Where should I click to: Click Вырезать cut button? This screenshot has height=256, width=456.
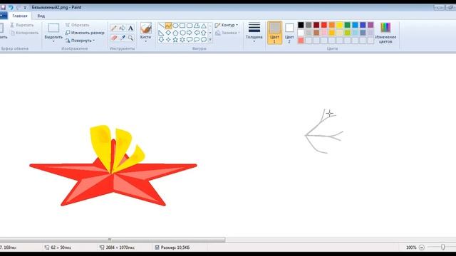22,26
